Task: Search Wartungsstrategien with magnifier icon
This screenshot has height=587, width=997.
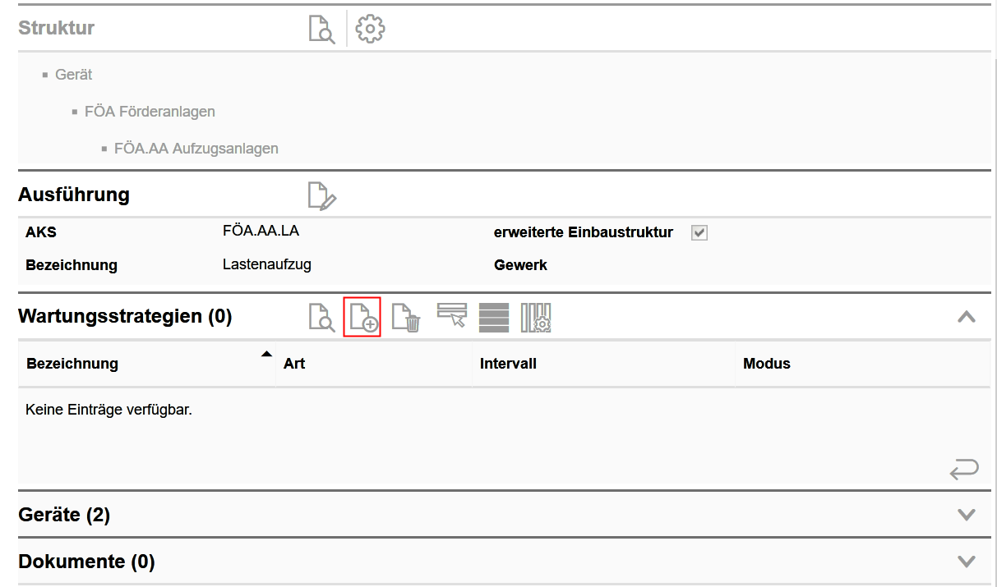Action: pos(321,318)
